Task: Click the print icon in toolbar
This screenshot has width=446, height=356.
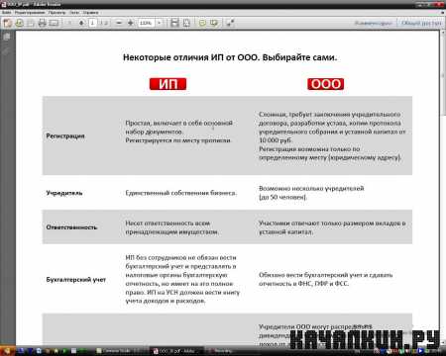Action: 42,23
